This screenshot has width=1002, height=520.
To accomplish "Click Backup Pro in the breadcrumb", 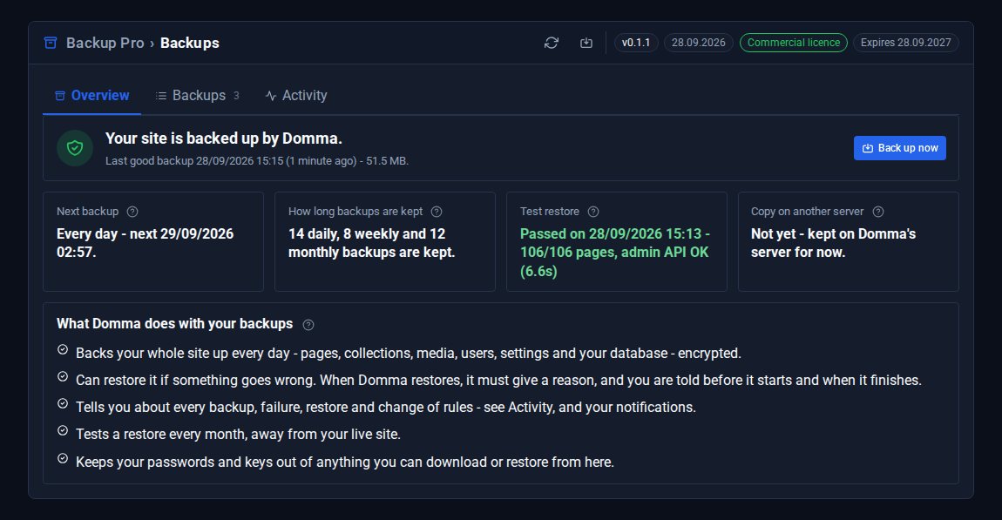I will coord(105,43).
